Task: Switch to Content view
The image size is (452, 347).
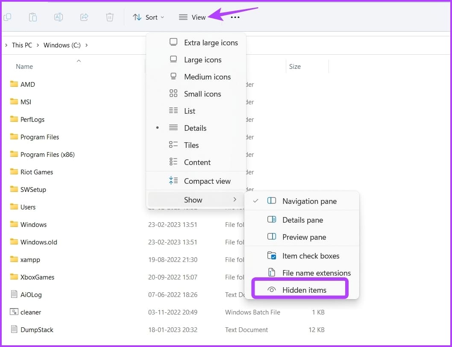Action: tap(196, 162)
